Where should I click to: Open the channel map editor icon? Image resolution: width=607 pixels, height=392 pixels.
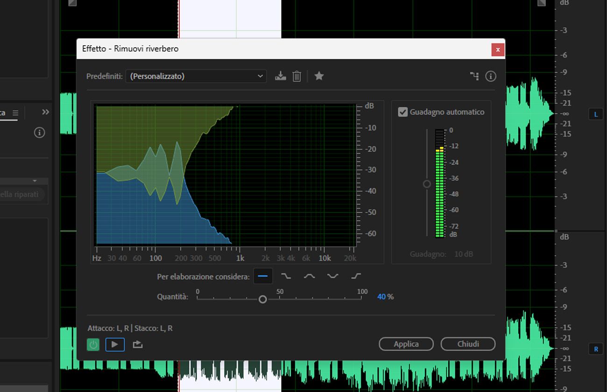[474, 76]
